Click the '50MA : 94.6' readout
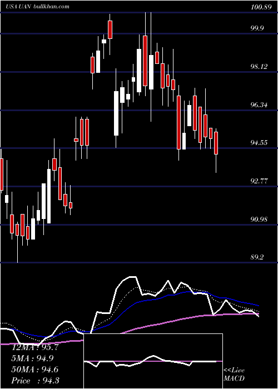Screen dimensions: 278x389 pos(35,370)
